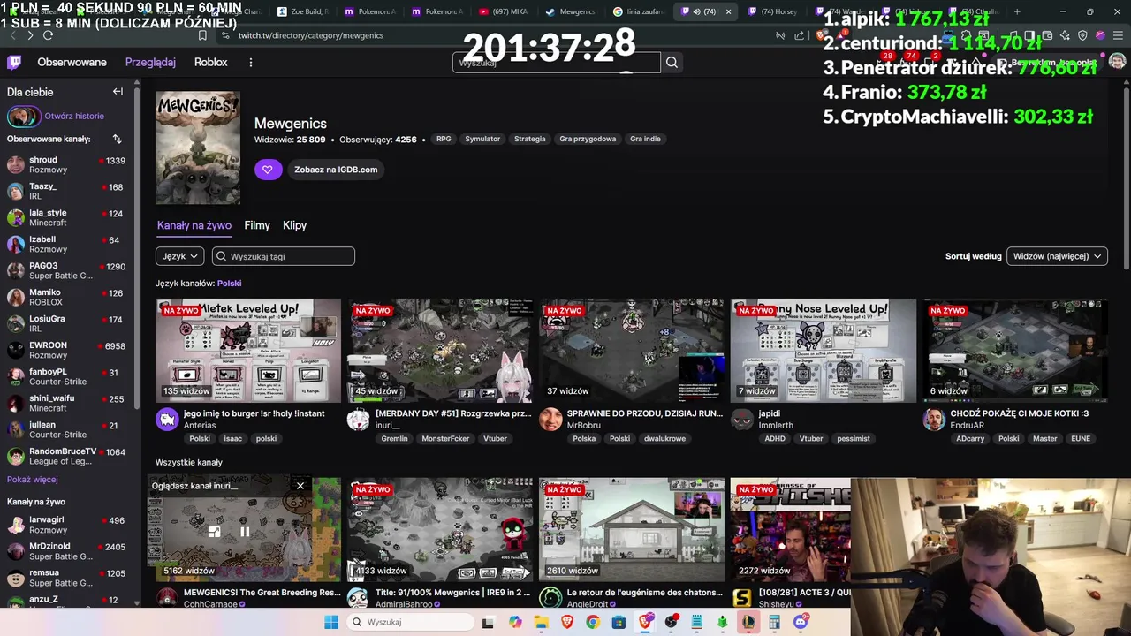Viewport: 1131px width, 636px height.
Task: Pause the inuri__ mini player
Action: tap(245, 532)
